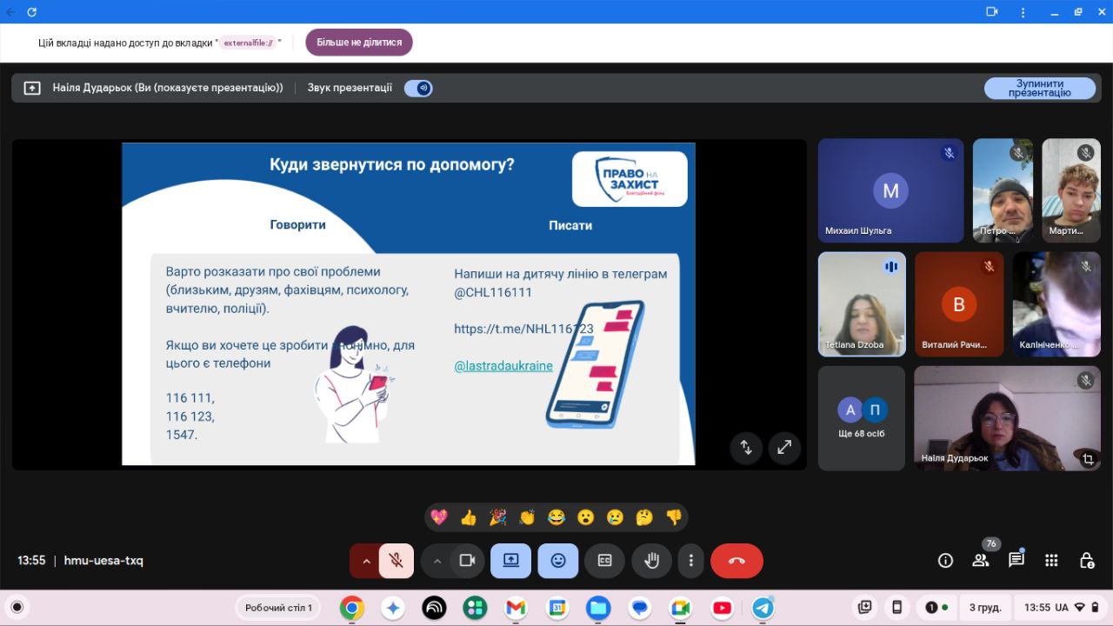Unmute the microphone in call controls
Viewport: 1113px width, 626px height.
click(397, 561)
